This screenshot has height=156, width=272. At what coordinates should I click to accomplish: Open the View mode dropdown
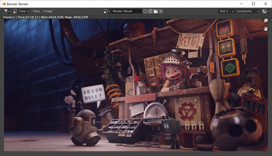coord(21,11)
